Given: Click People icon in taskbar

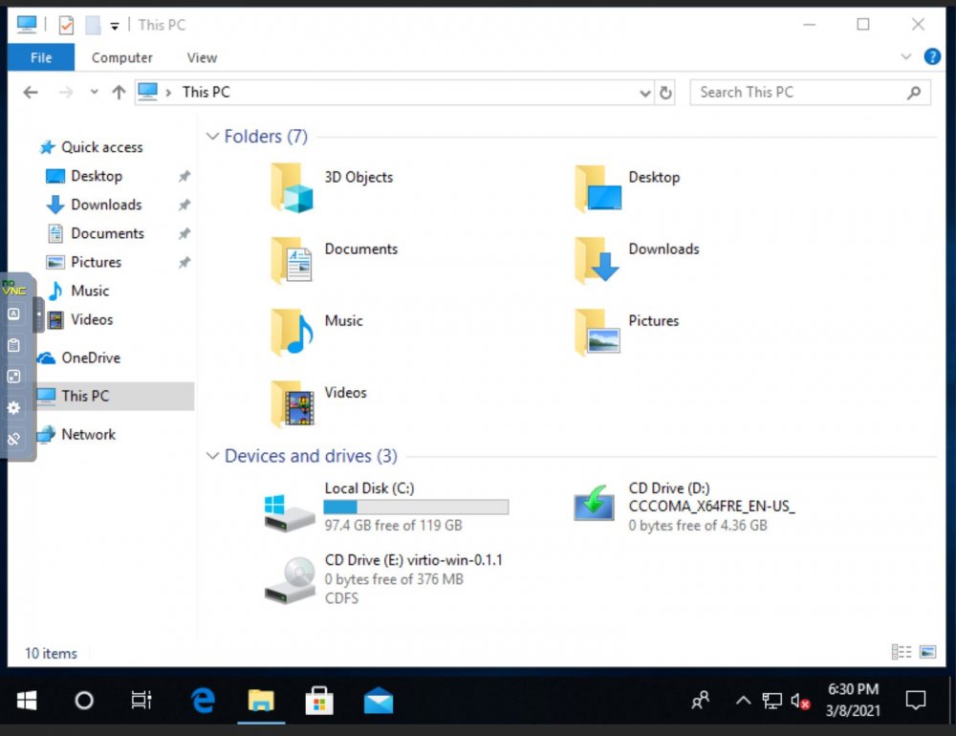Looking at the screenshot, I should point(701,700).
